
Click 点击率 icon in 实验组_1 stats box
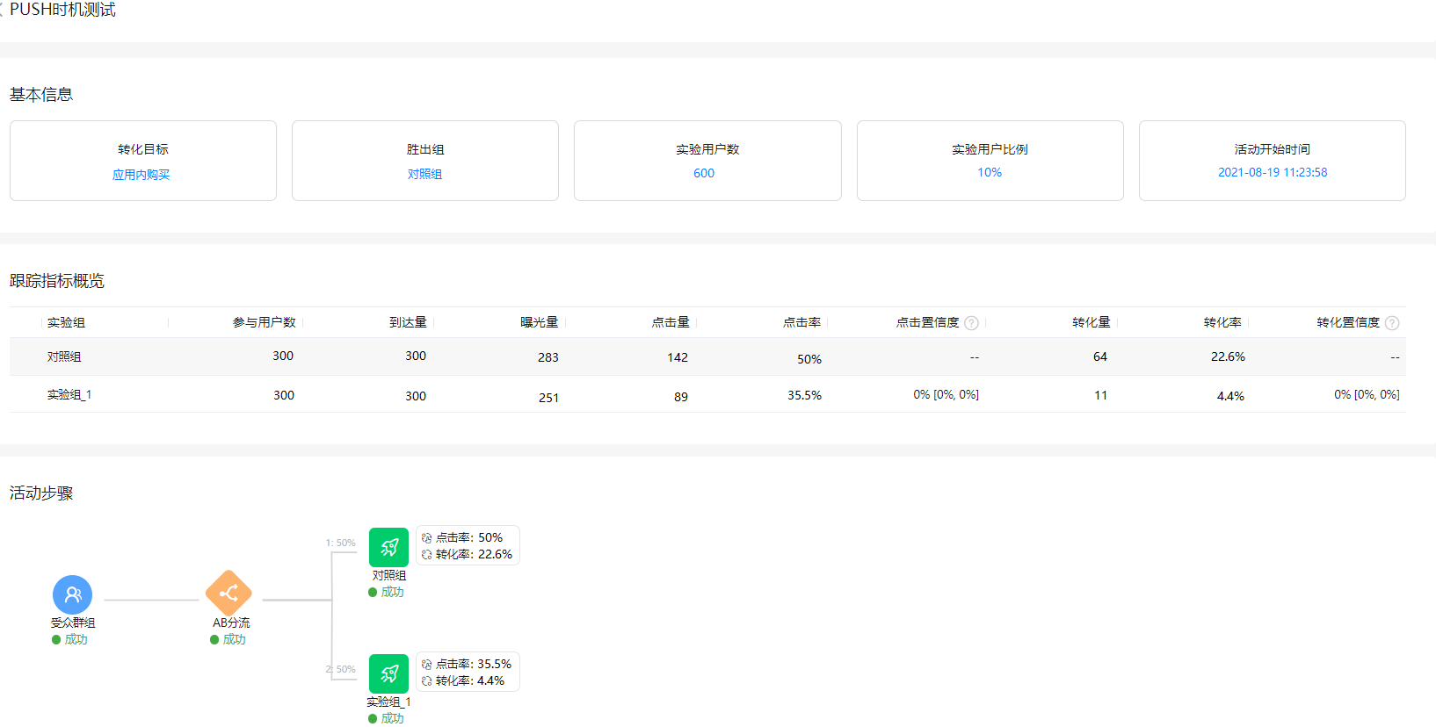[x=427, y=665]
